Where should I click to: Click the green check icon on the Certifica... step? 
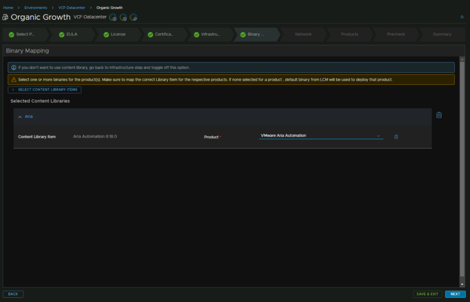151,35
